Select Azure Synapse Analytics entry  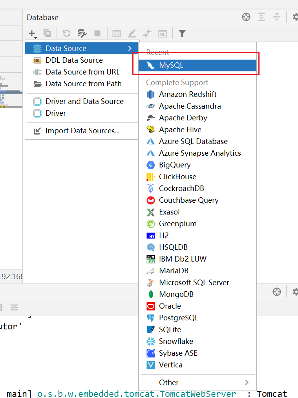click(197, 153)
